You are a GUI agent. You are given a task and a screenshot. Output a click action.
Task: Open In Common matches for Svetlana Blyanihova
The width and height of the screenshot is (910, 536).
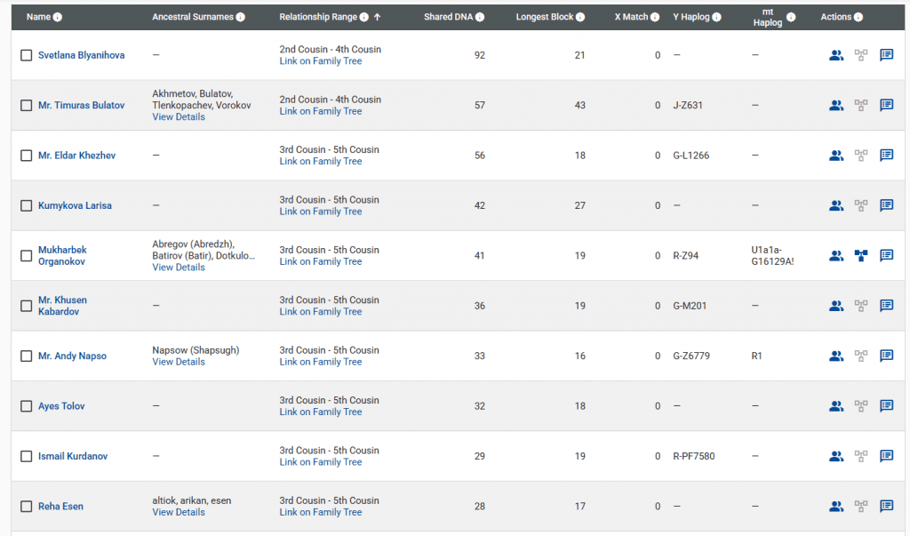[x=835, y=55]
